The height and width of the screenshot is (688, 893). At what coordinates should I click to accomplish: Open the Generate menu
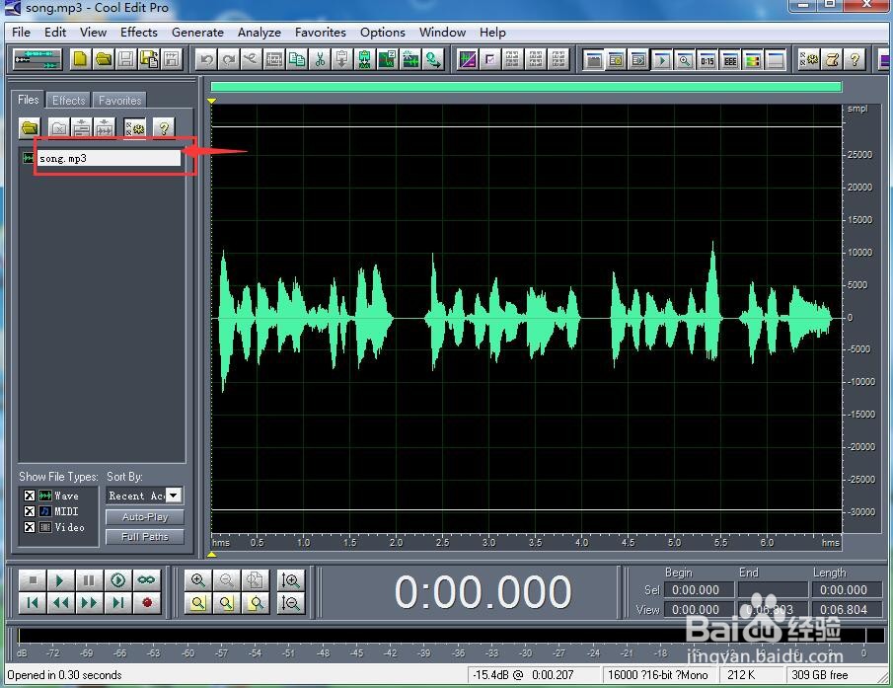click(x=197, y=32)
